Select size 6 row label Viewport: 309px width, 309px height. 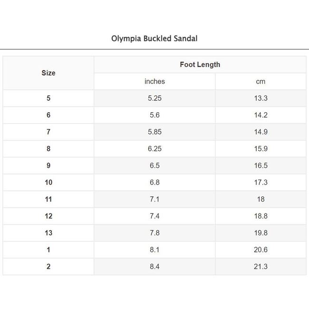(48, 115)
